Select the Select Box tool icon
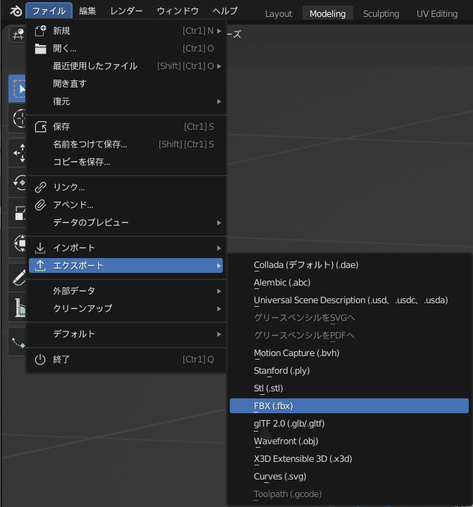This screenshot has height=507, width=473. coord(18,89)
